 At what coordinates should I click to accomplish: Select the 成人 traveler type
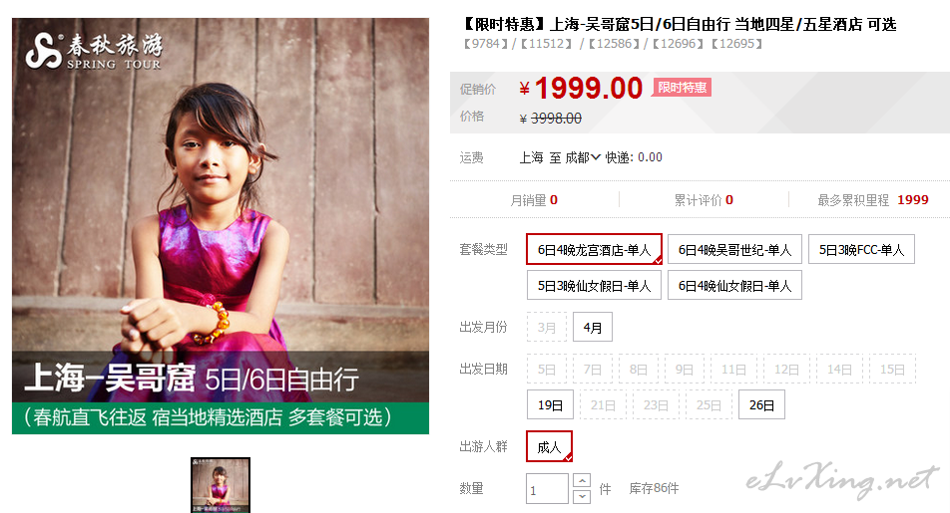(549, 446)
